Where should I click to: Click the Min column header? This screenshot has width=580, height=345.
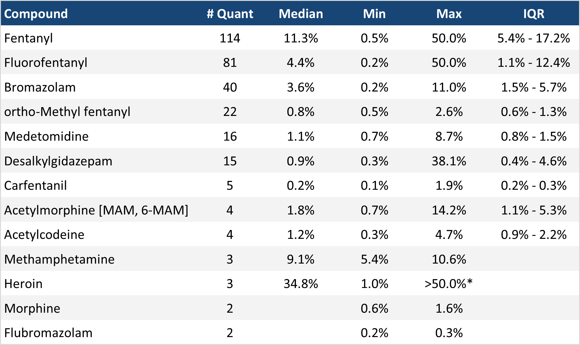[x=374, y=14]
